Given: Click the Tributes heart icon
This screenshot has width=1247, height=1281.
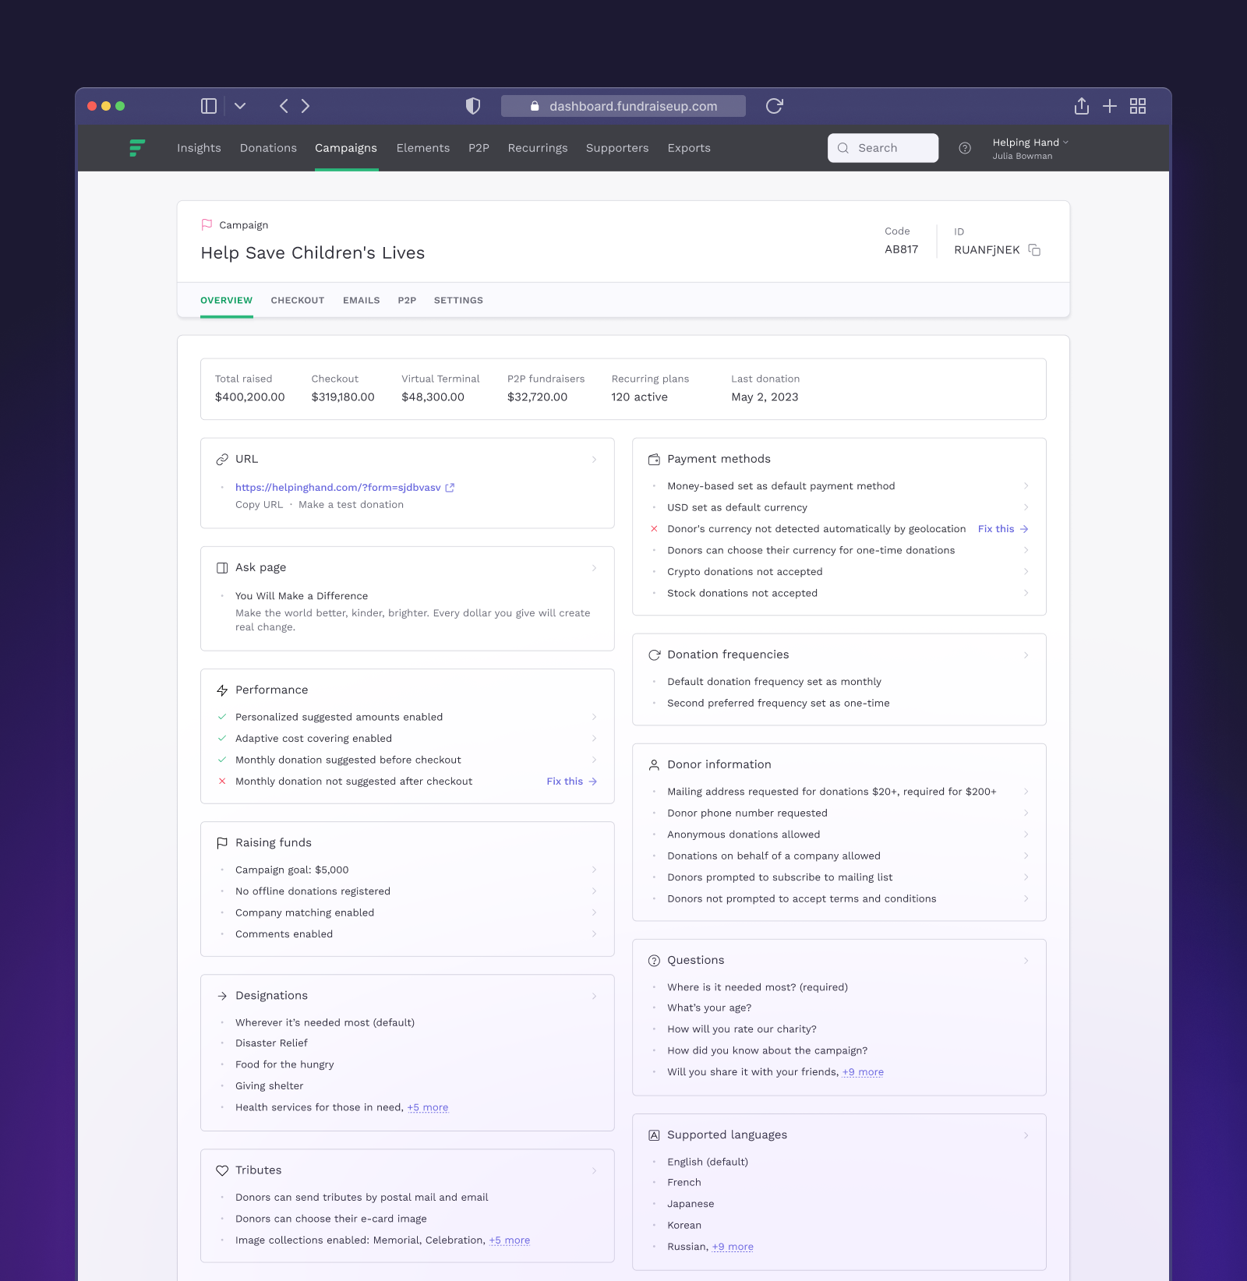Looking at the screenshot, I should [x=222, y=1170].
